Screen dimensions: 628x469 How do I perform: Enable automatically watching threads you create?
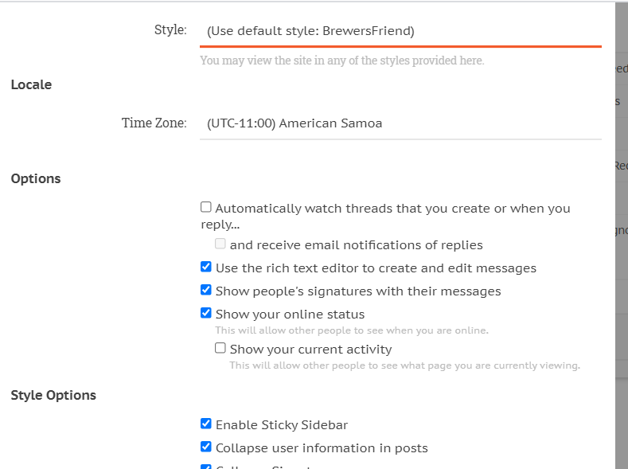206,207
